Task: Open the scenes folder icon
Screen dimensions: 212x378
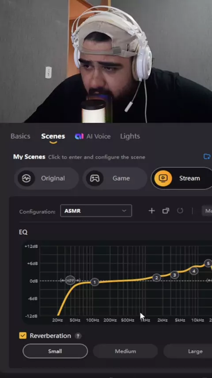Action: tap(207, 157)
